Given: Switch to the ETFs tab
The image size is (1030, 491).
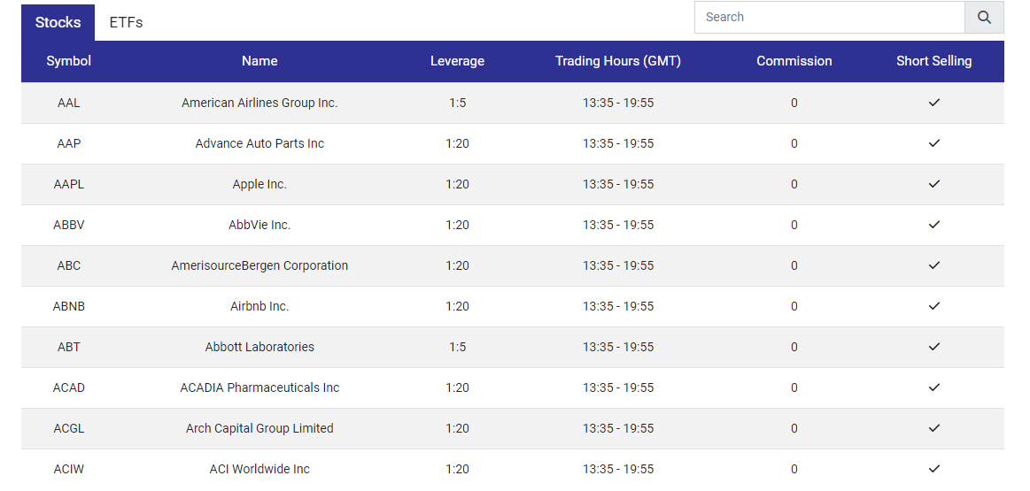Looking at the screenshot, I should 126,22.
